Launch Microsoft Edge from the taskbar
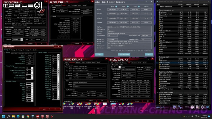Image resolution: width=212 pixels, height=119 pixels. (18, 116)
